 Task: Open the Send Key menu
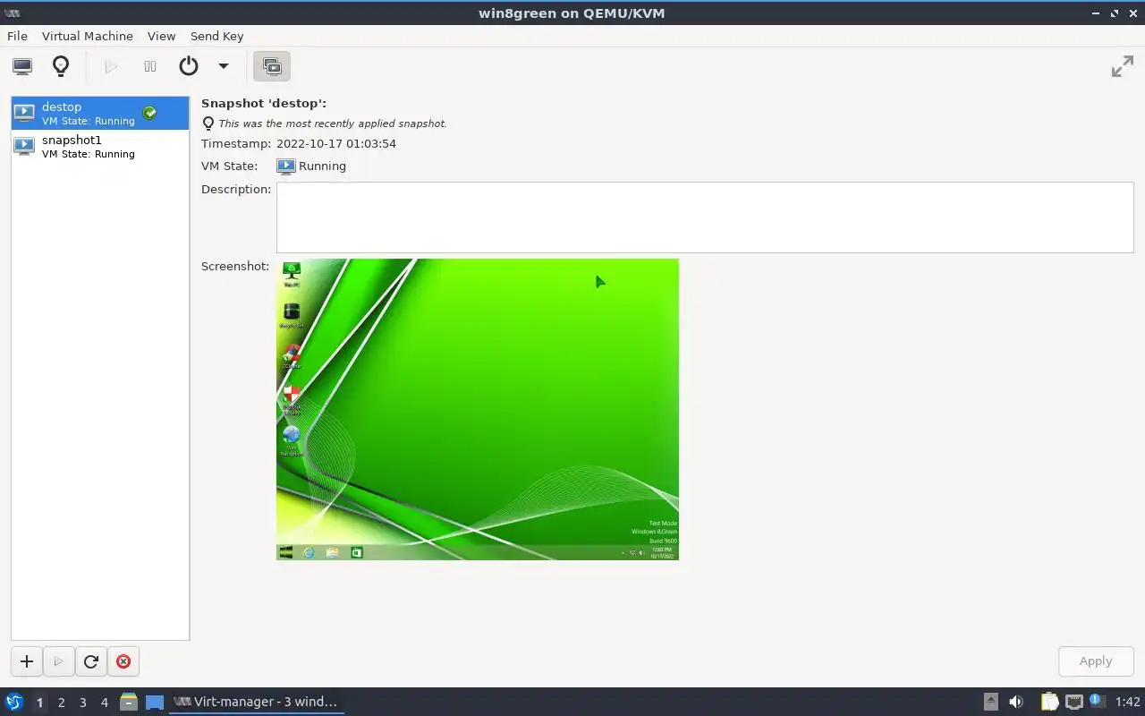217,36
